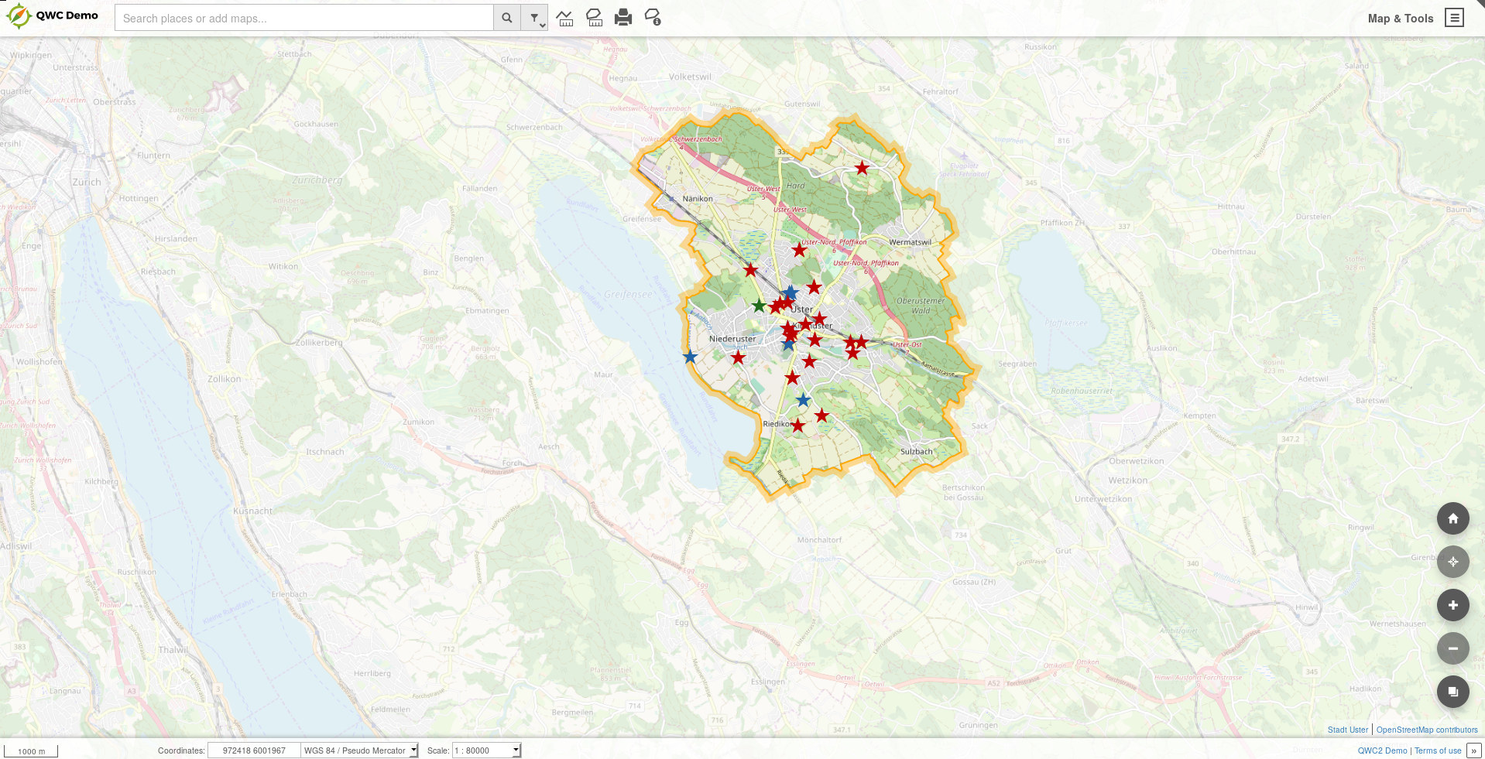Screen dimensions: 1485x759
Task: Activate identify region tool
Action: [x=653, y=18]
